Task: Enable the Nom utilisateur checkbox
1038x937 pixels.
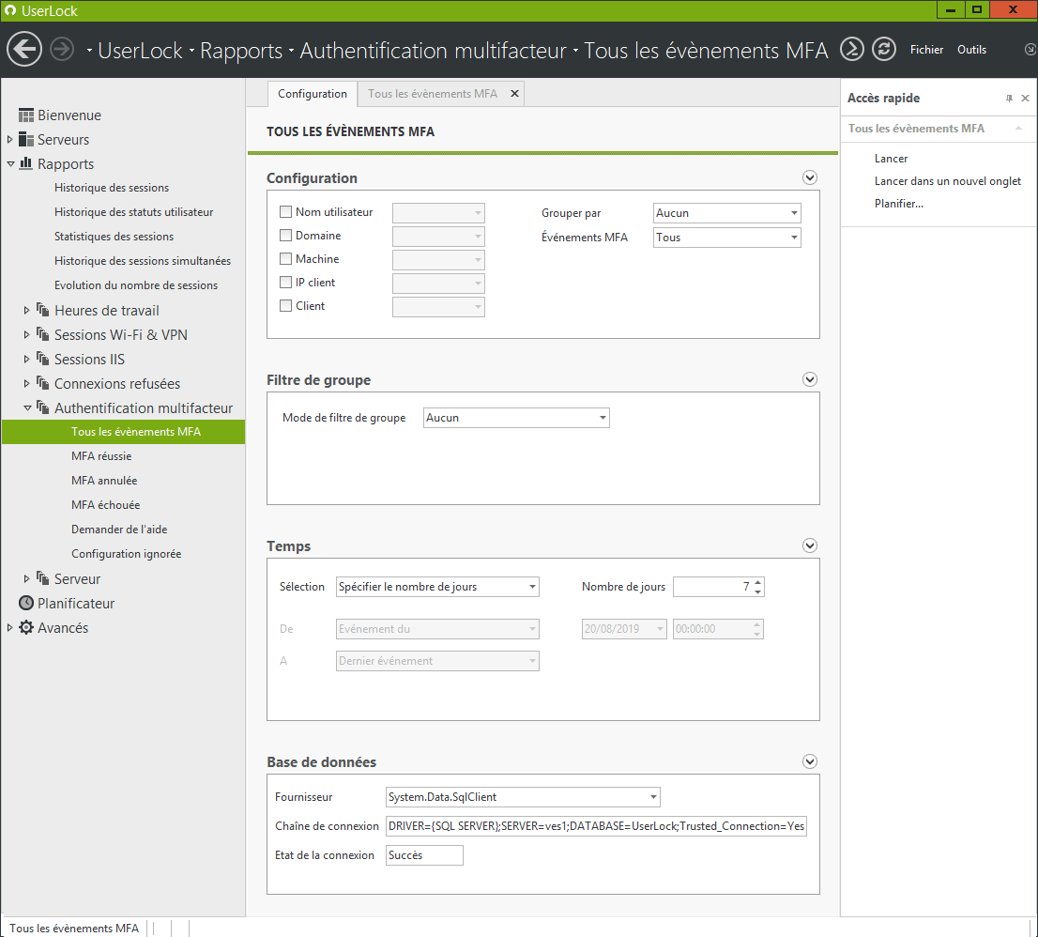Action: (286, 212)
